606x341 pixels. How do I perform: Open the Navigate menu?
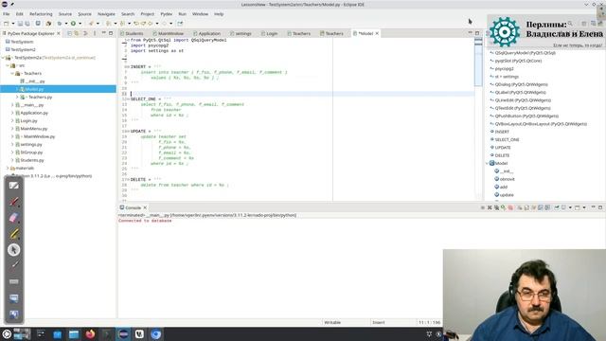click(x=106, y=14)
